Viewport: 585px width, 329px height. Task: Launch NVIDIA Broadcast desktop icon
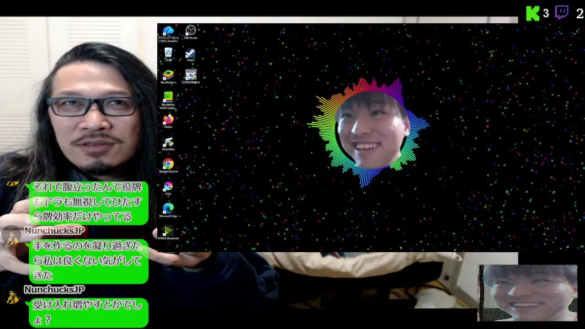point(168,232)
